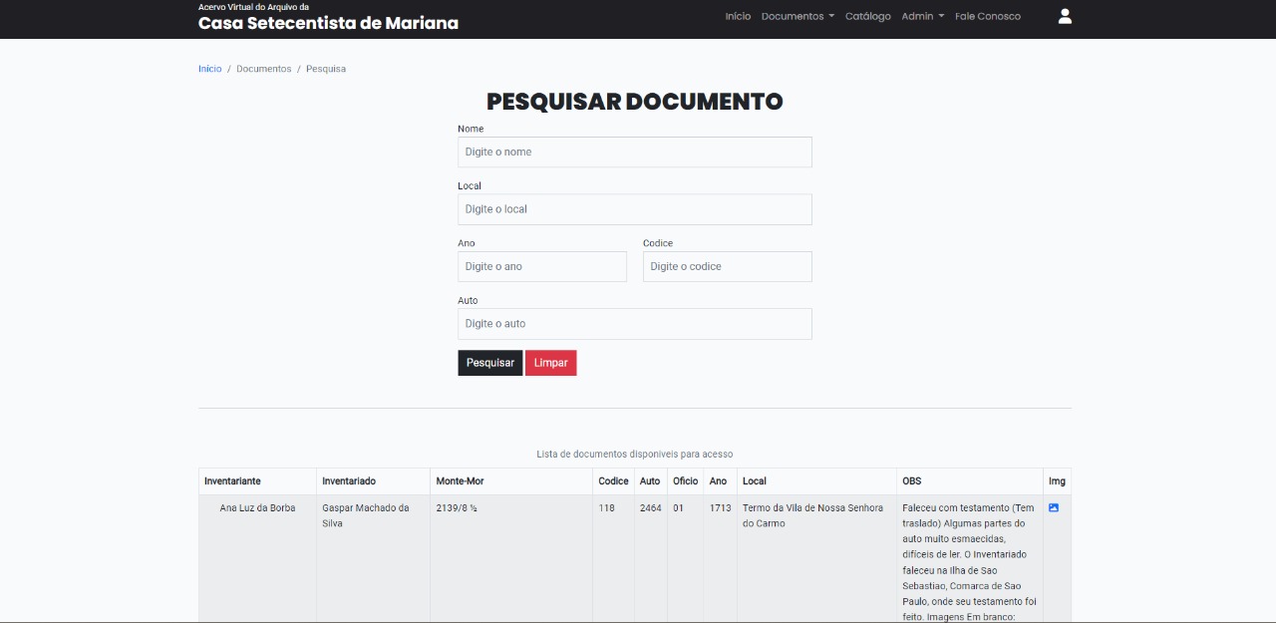This screenshot has height=623, width=1276.
Task: Click the Início breadcrumb link
Action: [x=209, y=69]
